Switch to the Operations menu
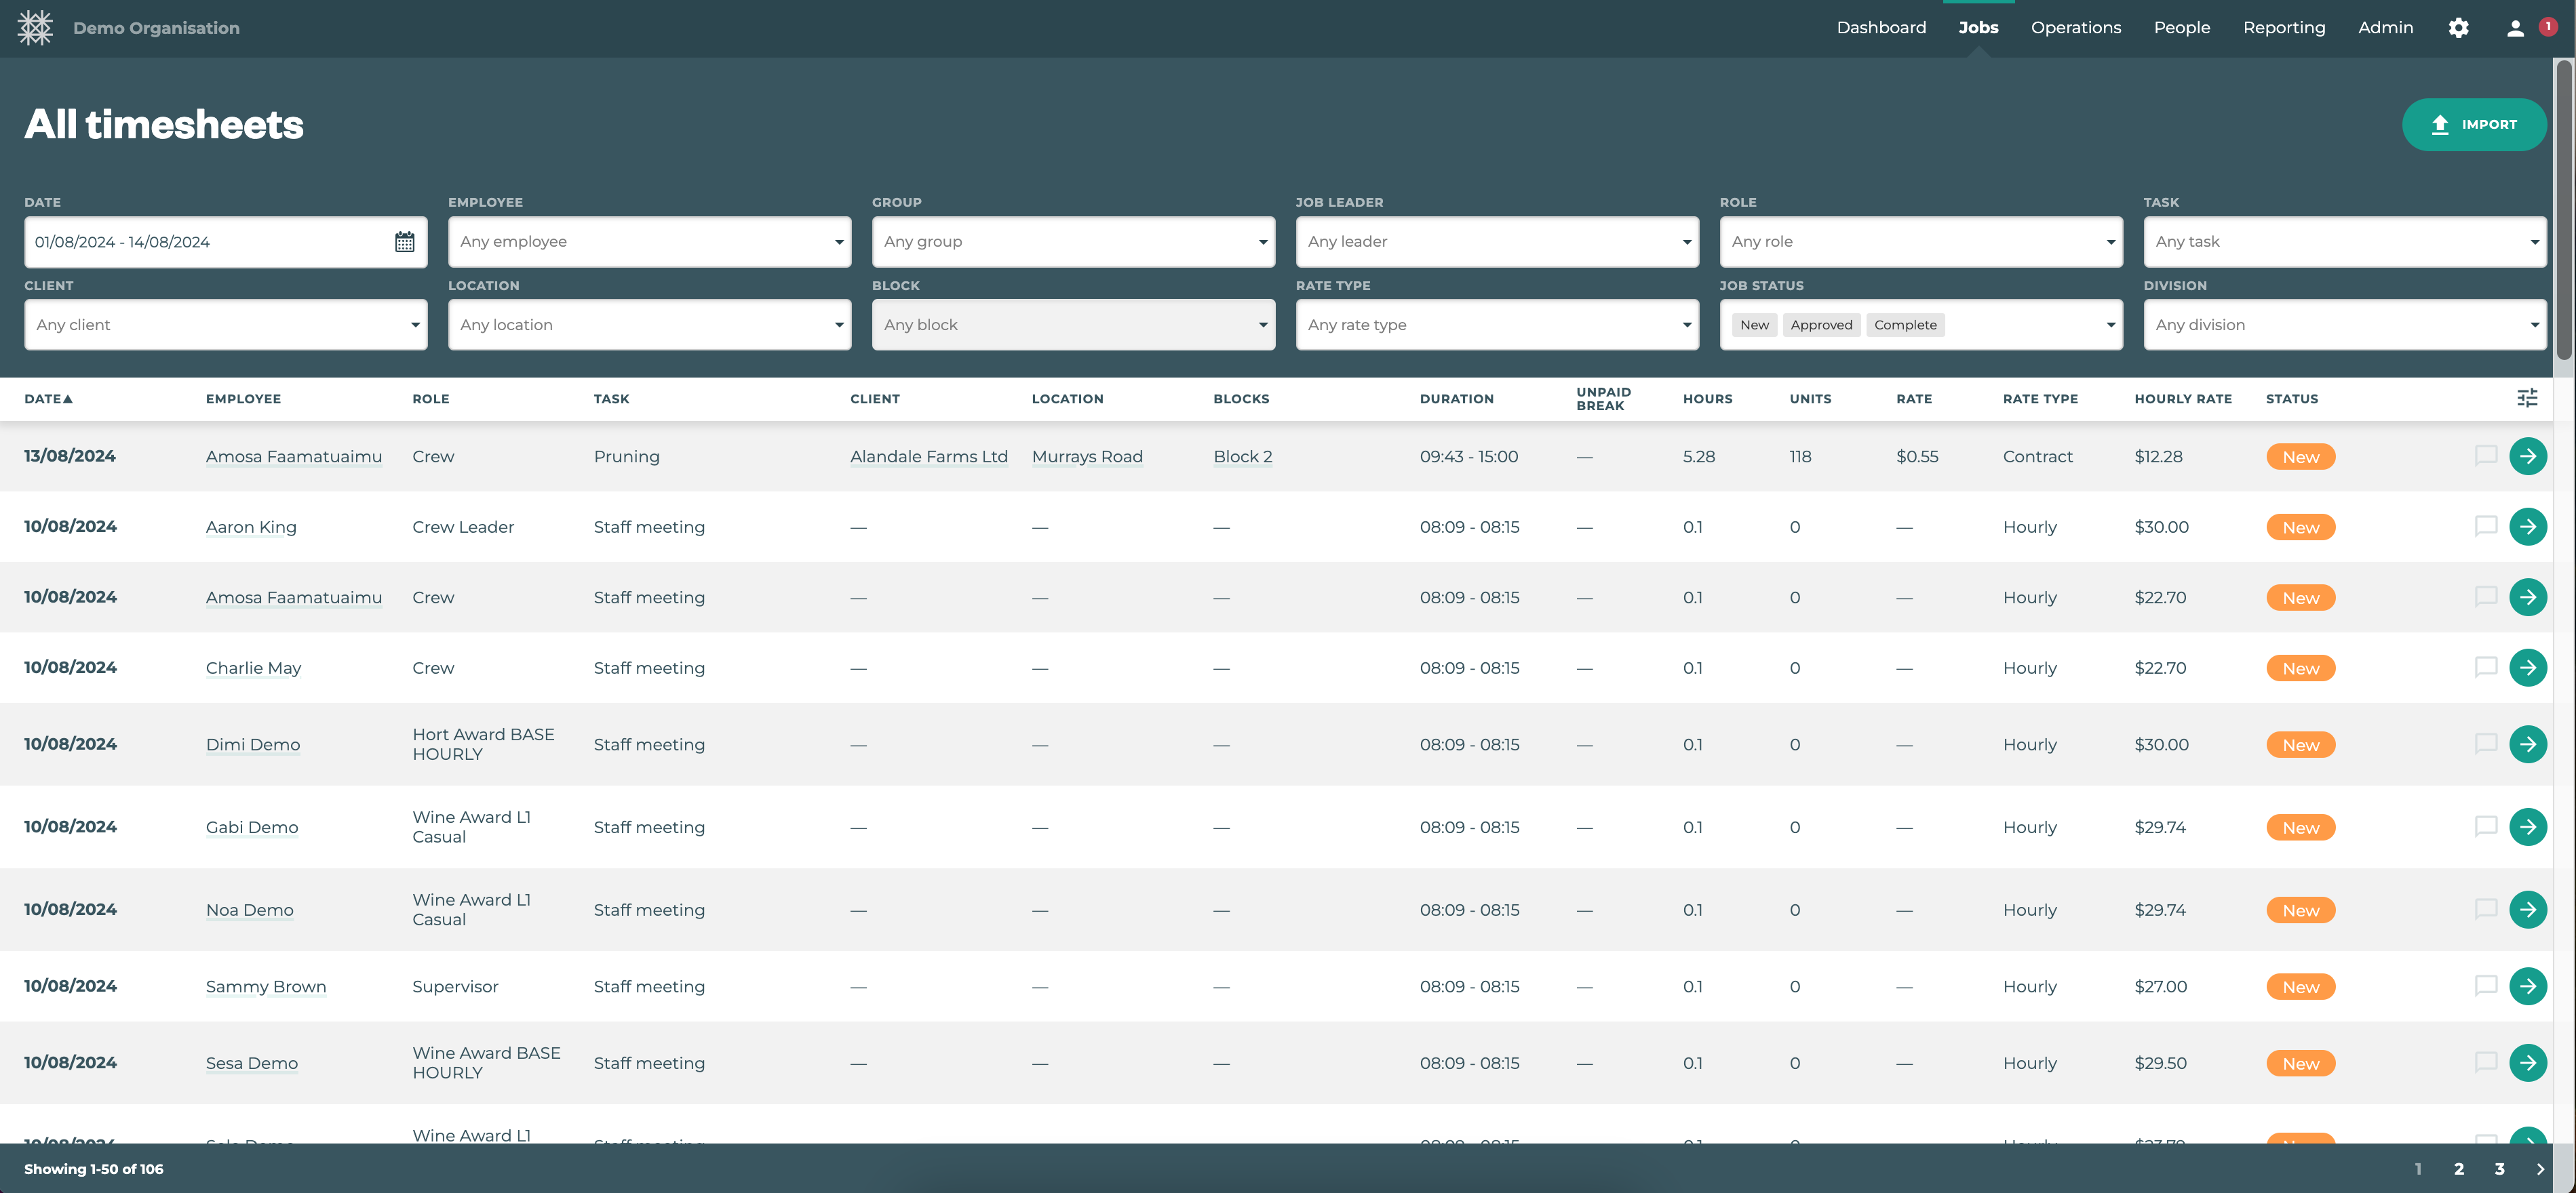This screenshot has width=2576, height=1193. (2075, 28)
